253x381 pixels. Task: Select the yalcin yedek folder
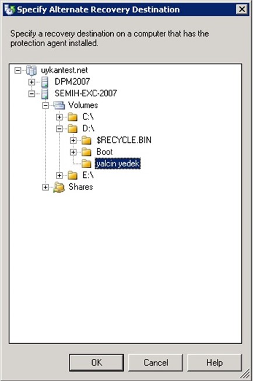click(x=118, y=163)
